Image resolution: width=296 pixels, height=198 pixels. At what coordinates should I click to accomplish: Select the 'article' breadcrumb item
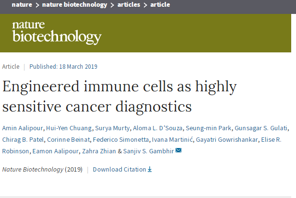pos(160,4)
